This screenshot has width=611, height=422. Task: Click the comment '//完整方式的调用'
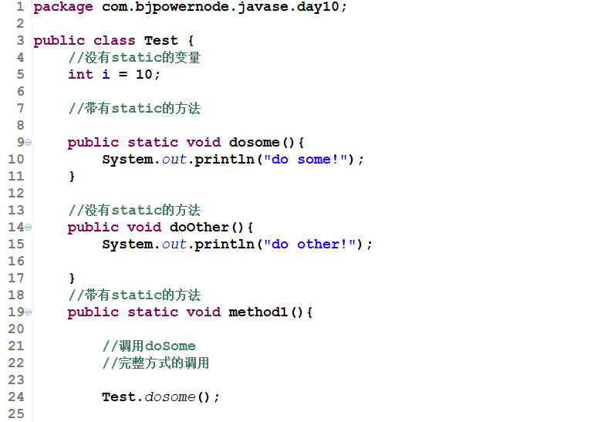click(156, 363)
